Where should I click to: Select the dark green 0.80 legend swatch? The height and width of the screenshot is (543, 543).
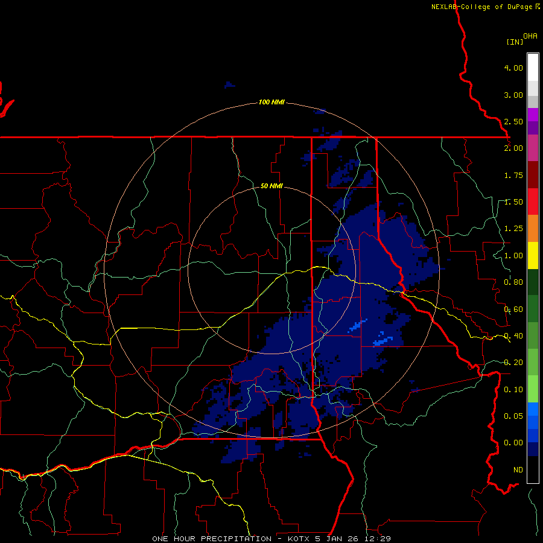point(533,282)
